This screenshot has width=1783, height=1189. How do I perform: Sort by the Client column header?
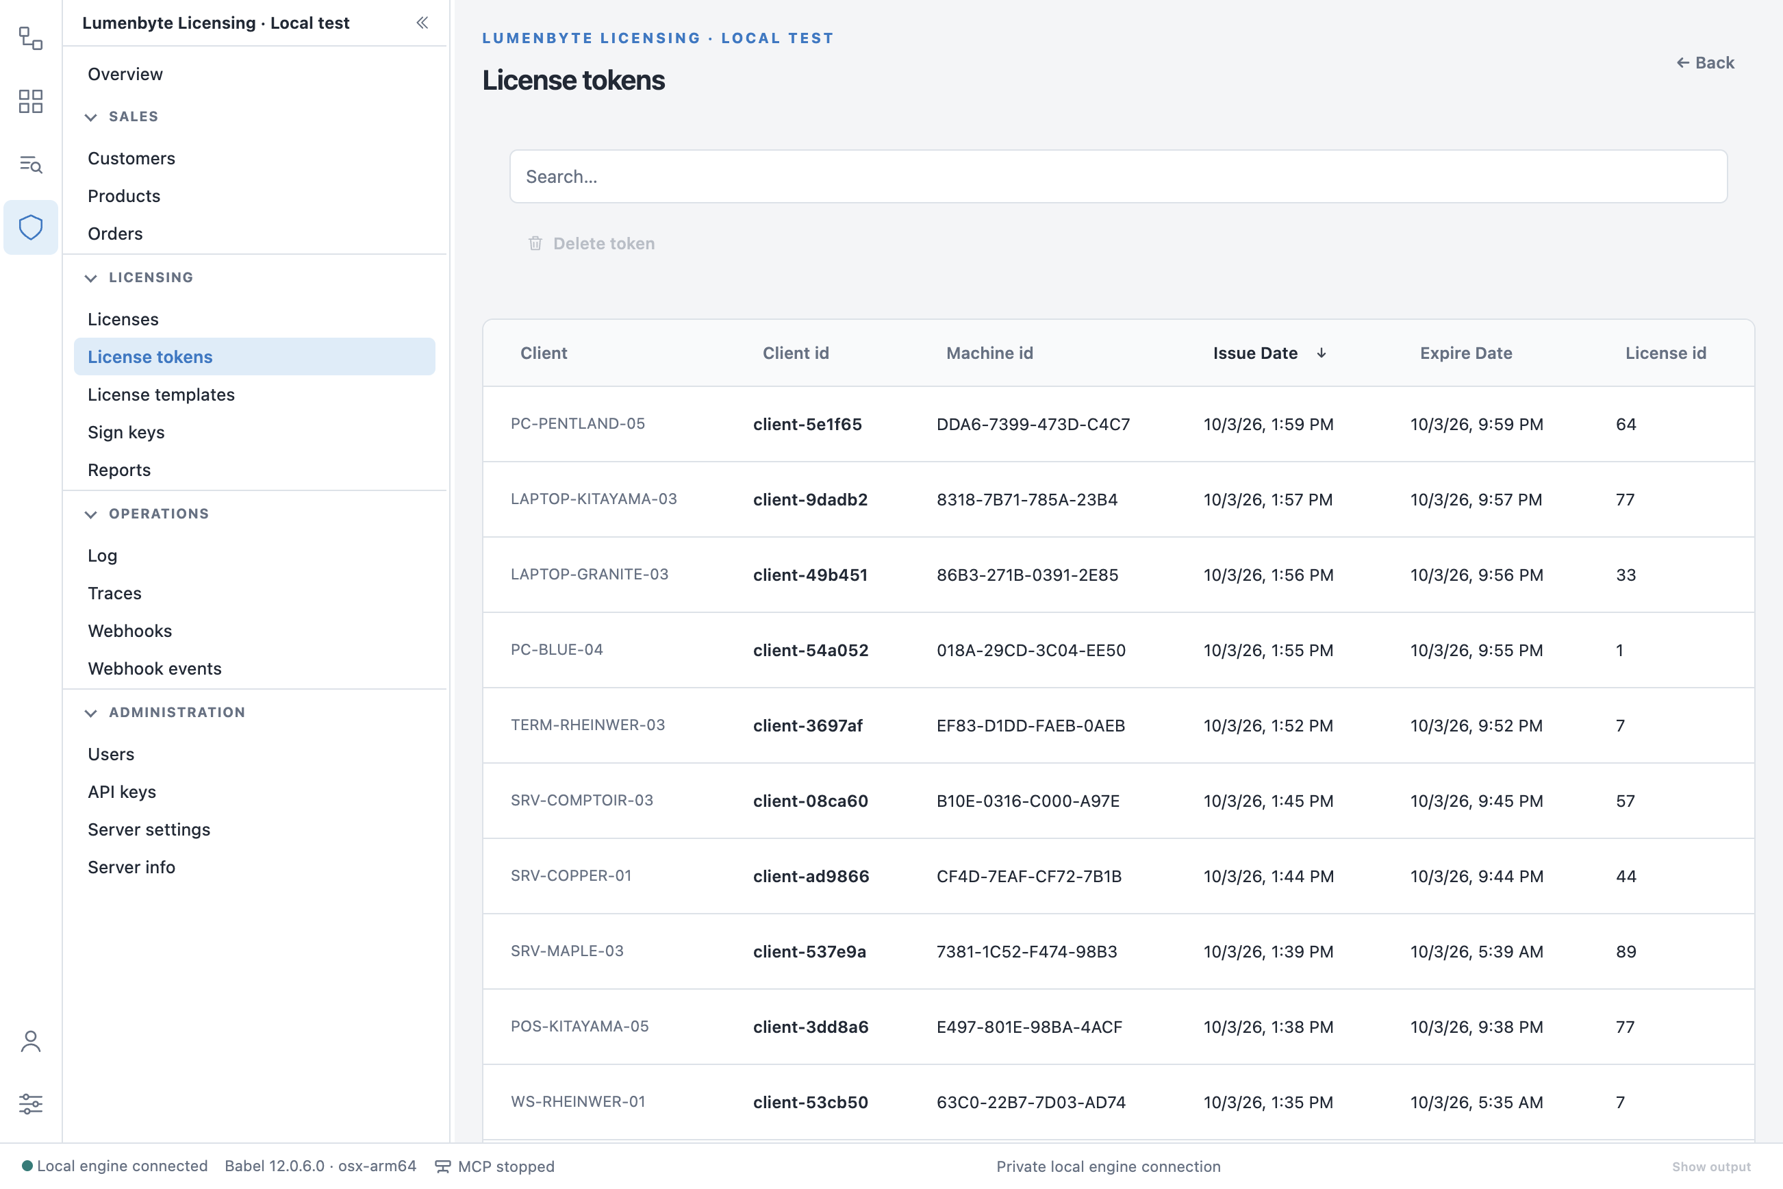point(544,353)
